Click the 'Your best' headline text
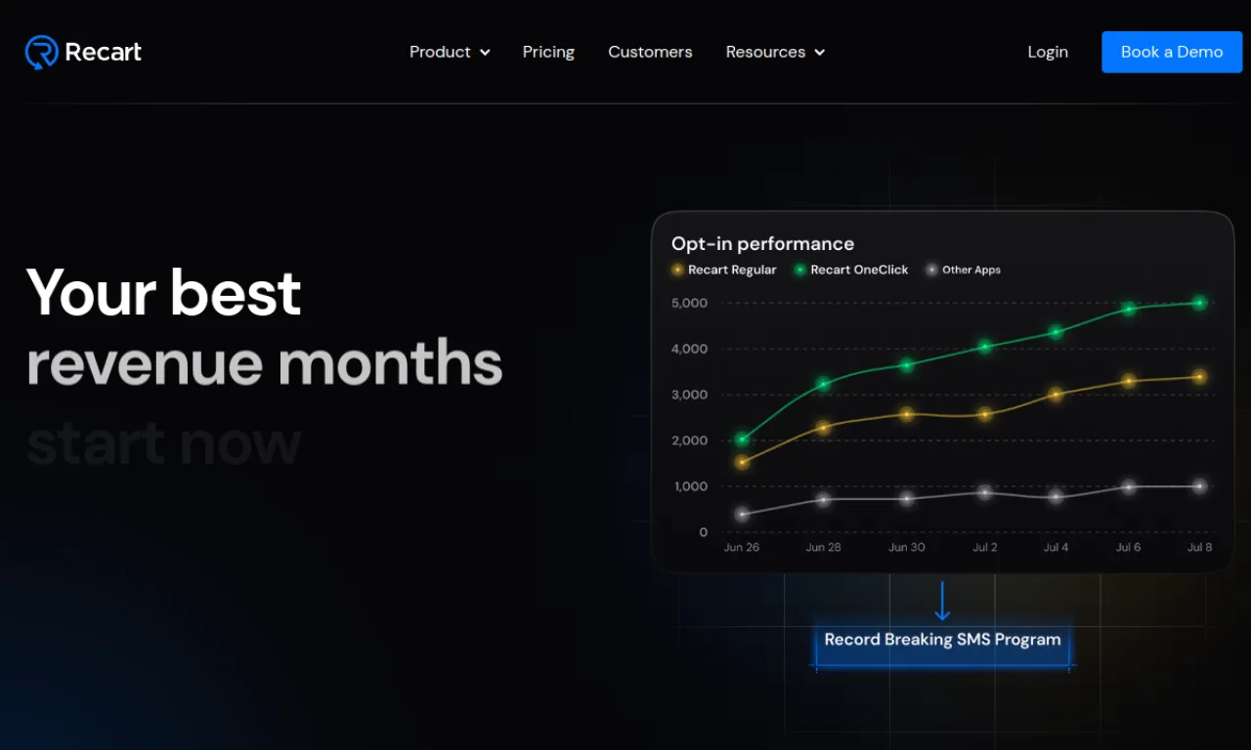 pyautogui.click(x=163, y=292)
